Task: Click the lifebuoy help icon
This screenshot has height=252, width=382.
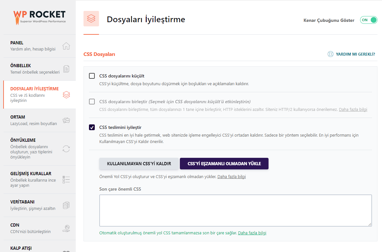Action: click(330, 54)
